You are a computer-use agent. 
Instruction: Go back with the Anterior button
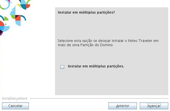123,106
